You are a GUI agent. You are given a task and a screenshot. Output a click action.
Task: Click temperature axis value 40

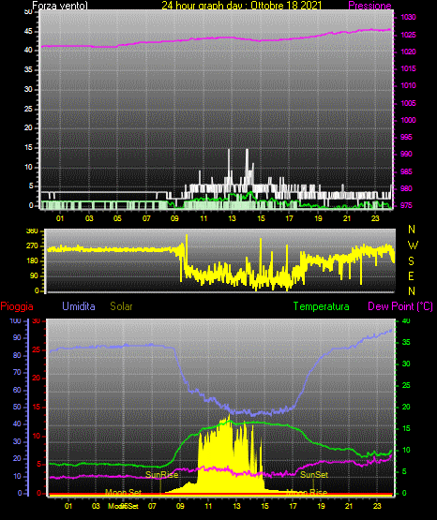pos(406,320)
